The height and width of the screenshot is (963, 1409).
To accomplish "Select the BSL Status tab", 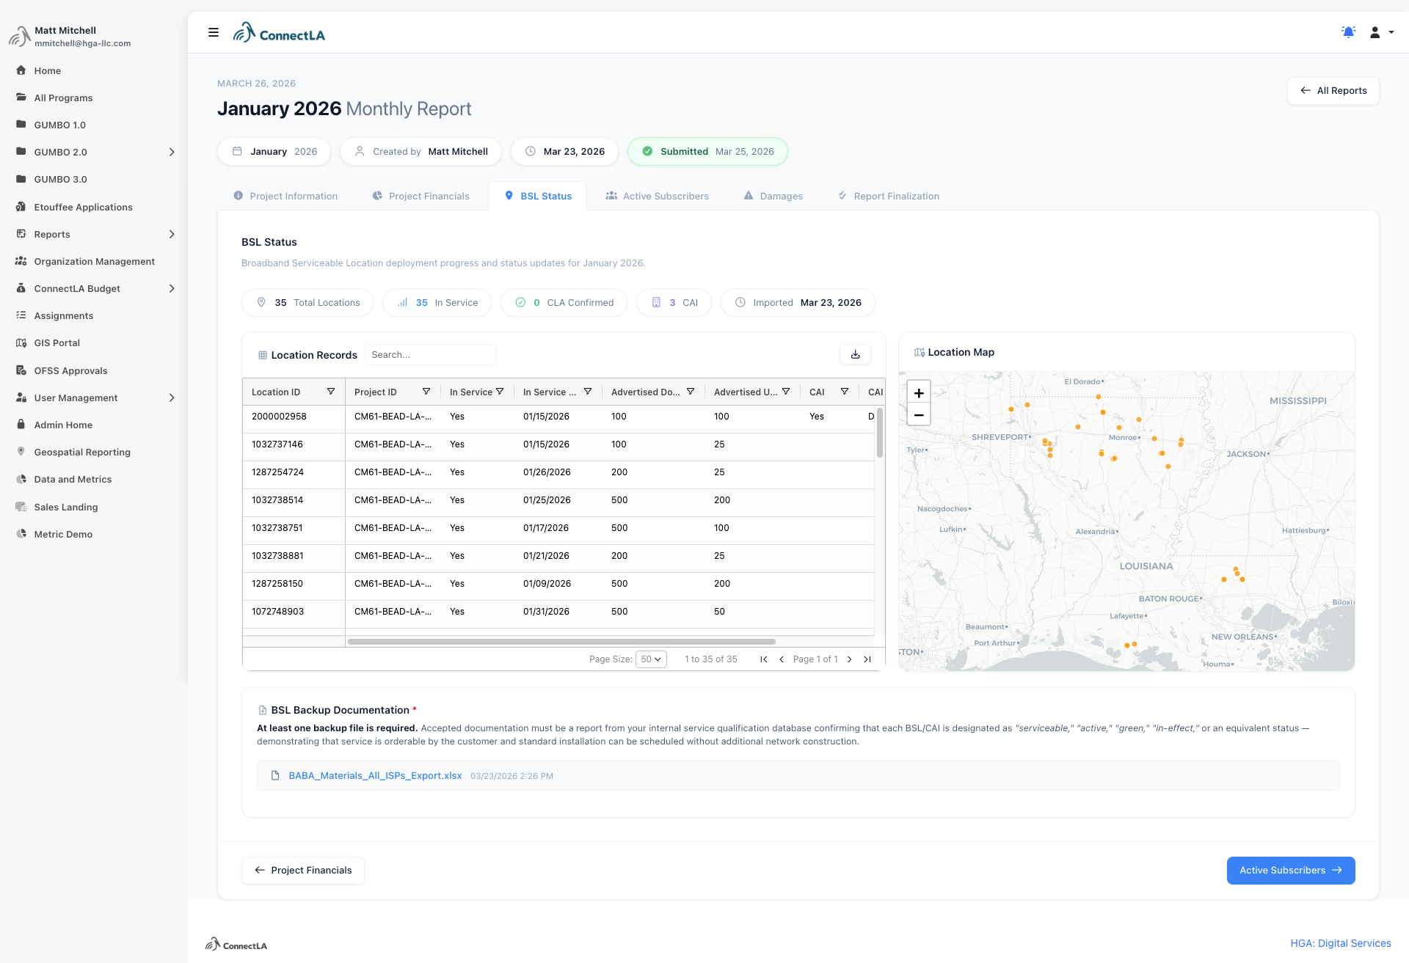I will pyautogui.click(x=538, y=196).
